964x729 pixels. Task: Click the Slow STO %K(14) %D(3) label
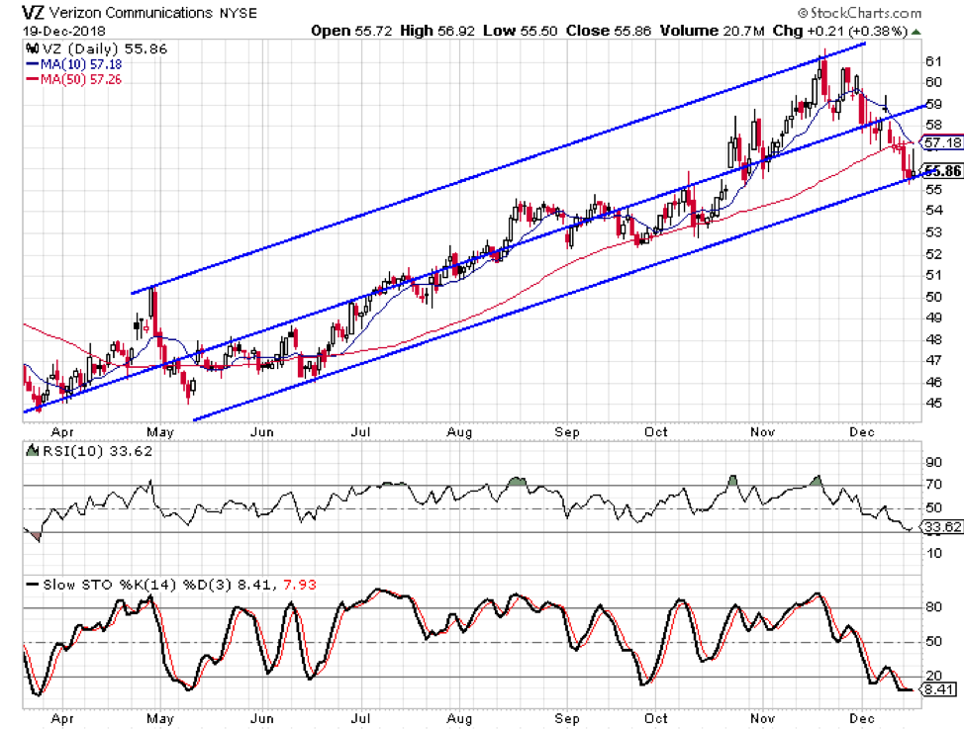[138, 585]
